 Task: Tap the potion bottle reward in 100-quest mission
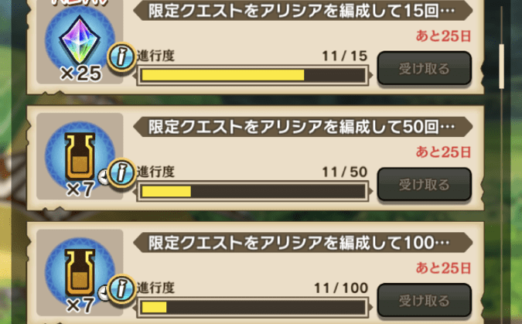click(x=80, y=271)
